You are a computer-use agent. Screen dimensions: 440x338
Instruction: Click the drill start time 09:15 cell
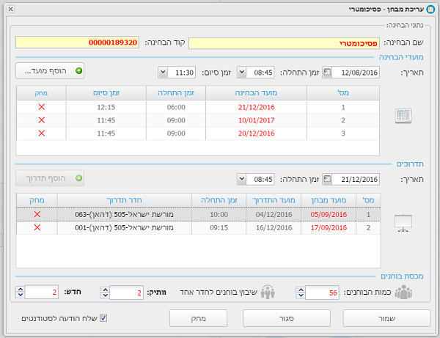(x=219, y=227)
